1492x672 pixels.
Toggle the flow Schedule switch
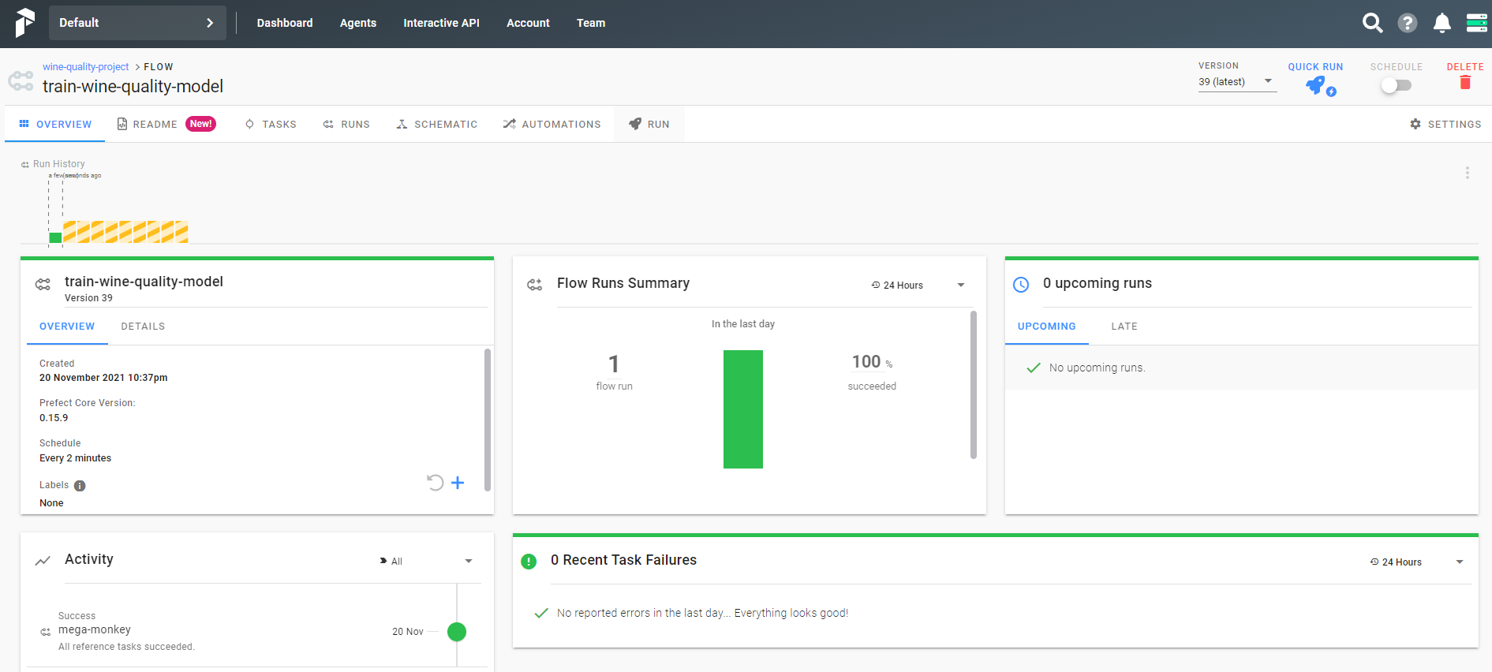1396,85
